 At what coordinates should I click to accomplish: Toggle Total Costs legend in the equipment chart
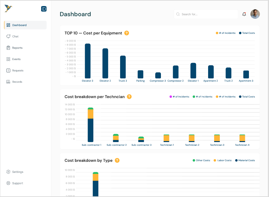coord(247,33)
